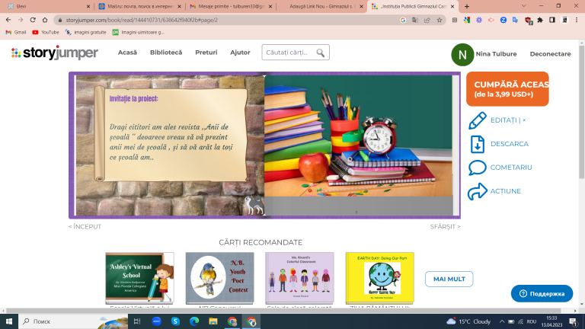Bookmark this page with the star icon
Screen dimensions: 585x329
pos(440,20)
